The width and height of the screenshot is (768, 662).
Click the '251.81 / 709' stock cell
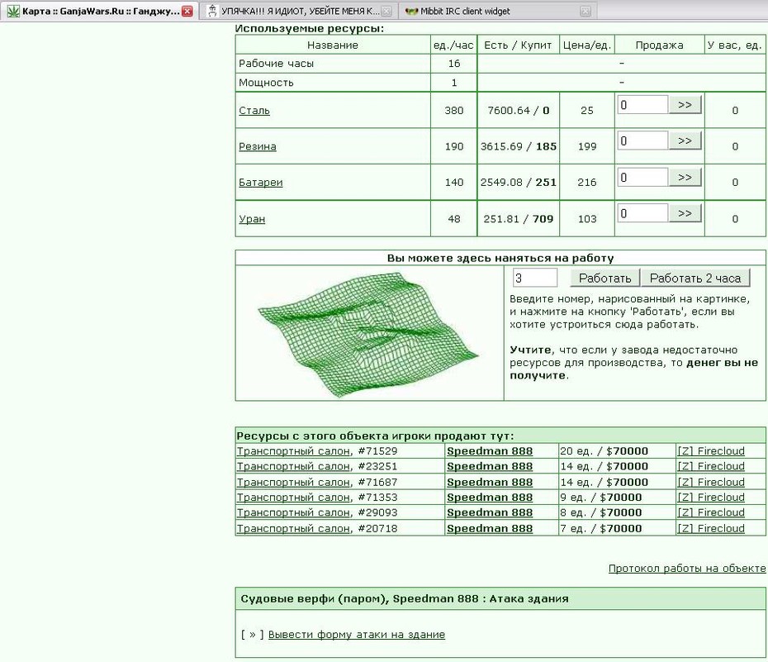coord(519,219)
